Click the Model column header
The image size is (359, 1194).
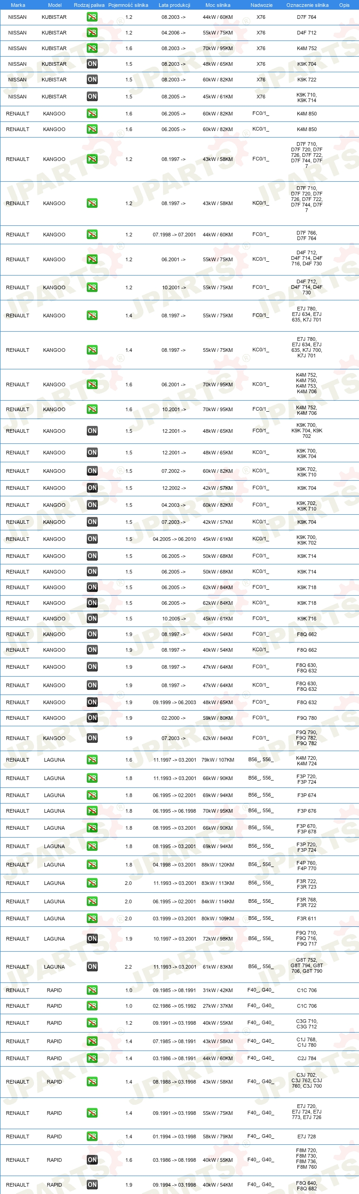55,5
